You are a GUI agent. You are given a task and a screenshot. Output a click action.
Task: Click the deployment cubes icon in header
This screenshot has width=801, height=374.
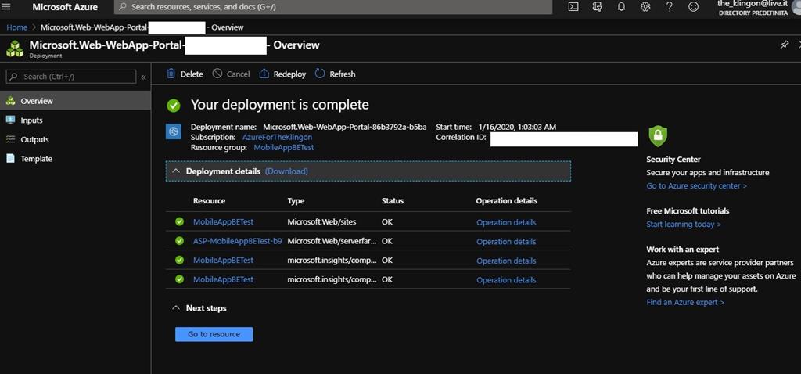click(14, 49)
